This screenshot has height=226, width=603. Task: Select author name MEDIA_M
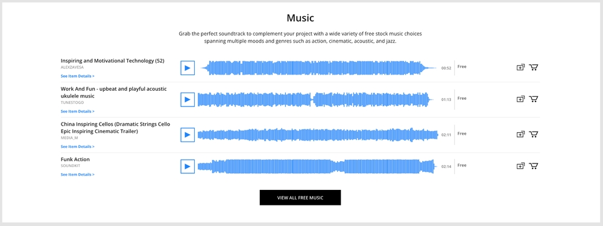(x=69, y=138)
